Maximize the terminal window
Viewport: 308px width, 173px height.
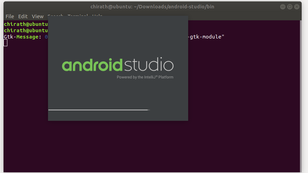290,7
